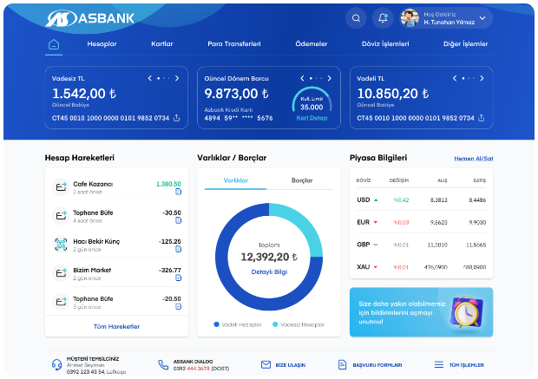Click the Kart Detayı link
Image resolution: width=538 pixels, height=379 pixels.
pyautogui.click(x=312, y=117)
